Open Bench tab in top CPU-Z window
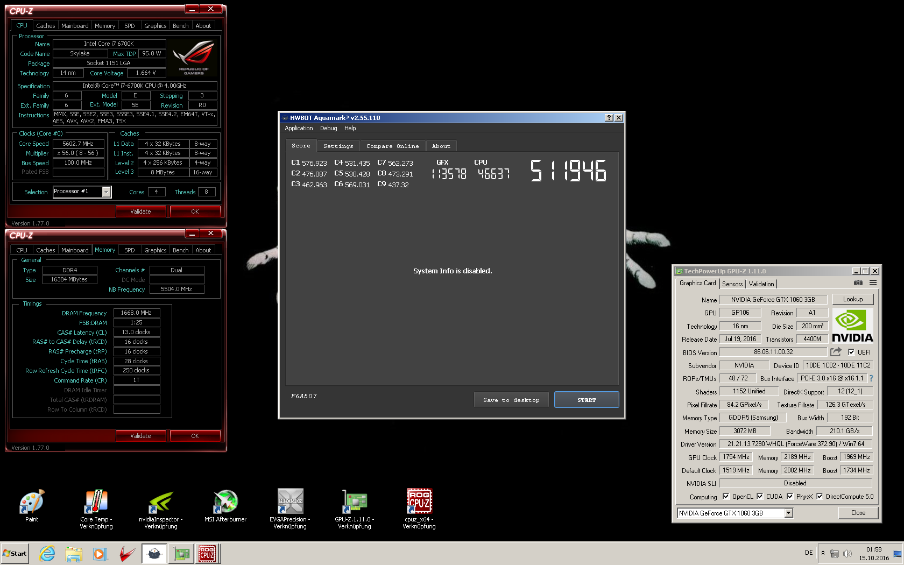The width and height of the screenshot is (904, 565). [x=181, y=26]
